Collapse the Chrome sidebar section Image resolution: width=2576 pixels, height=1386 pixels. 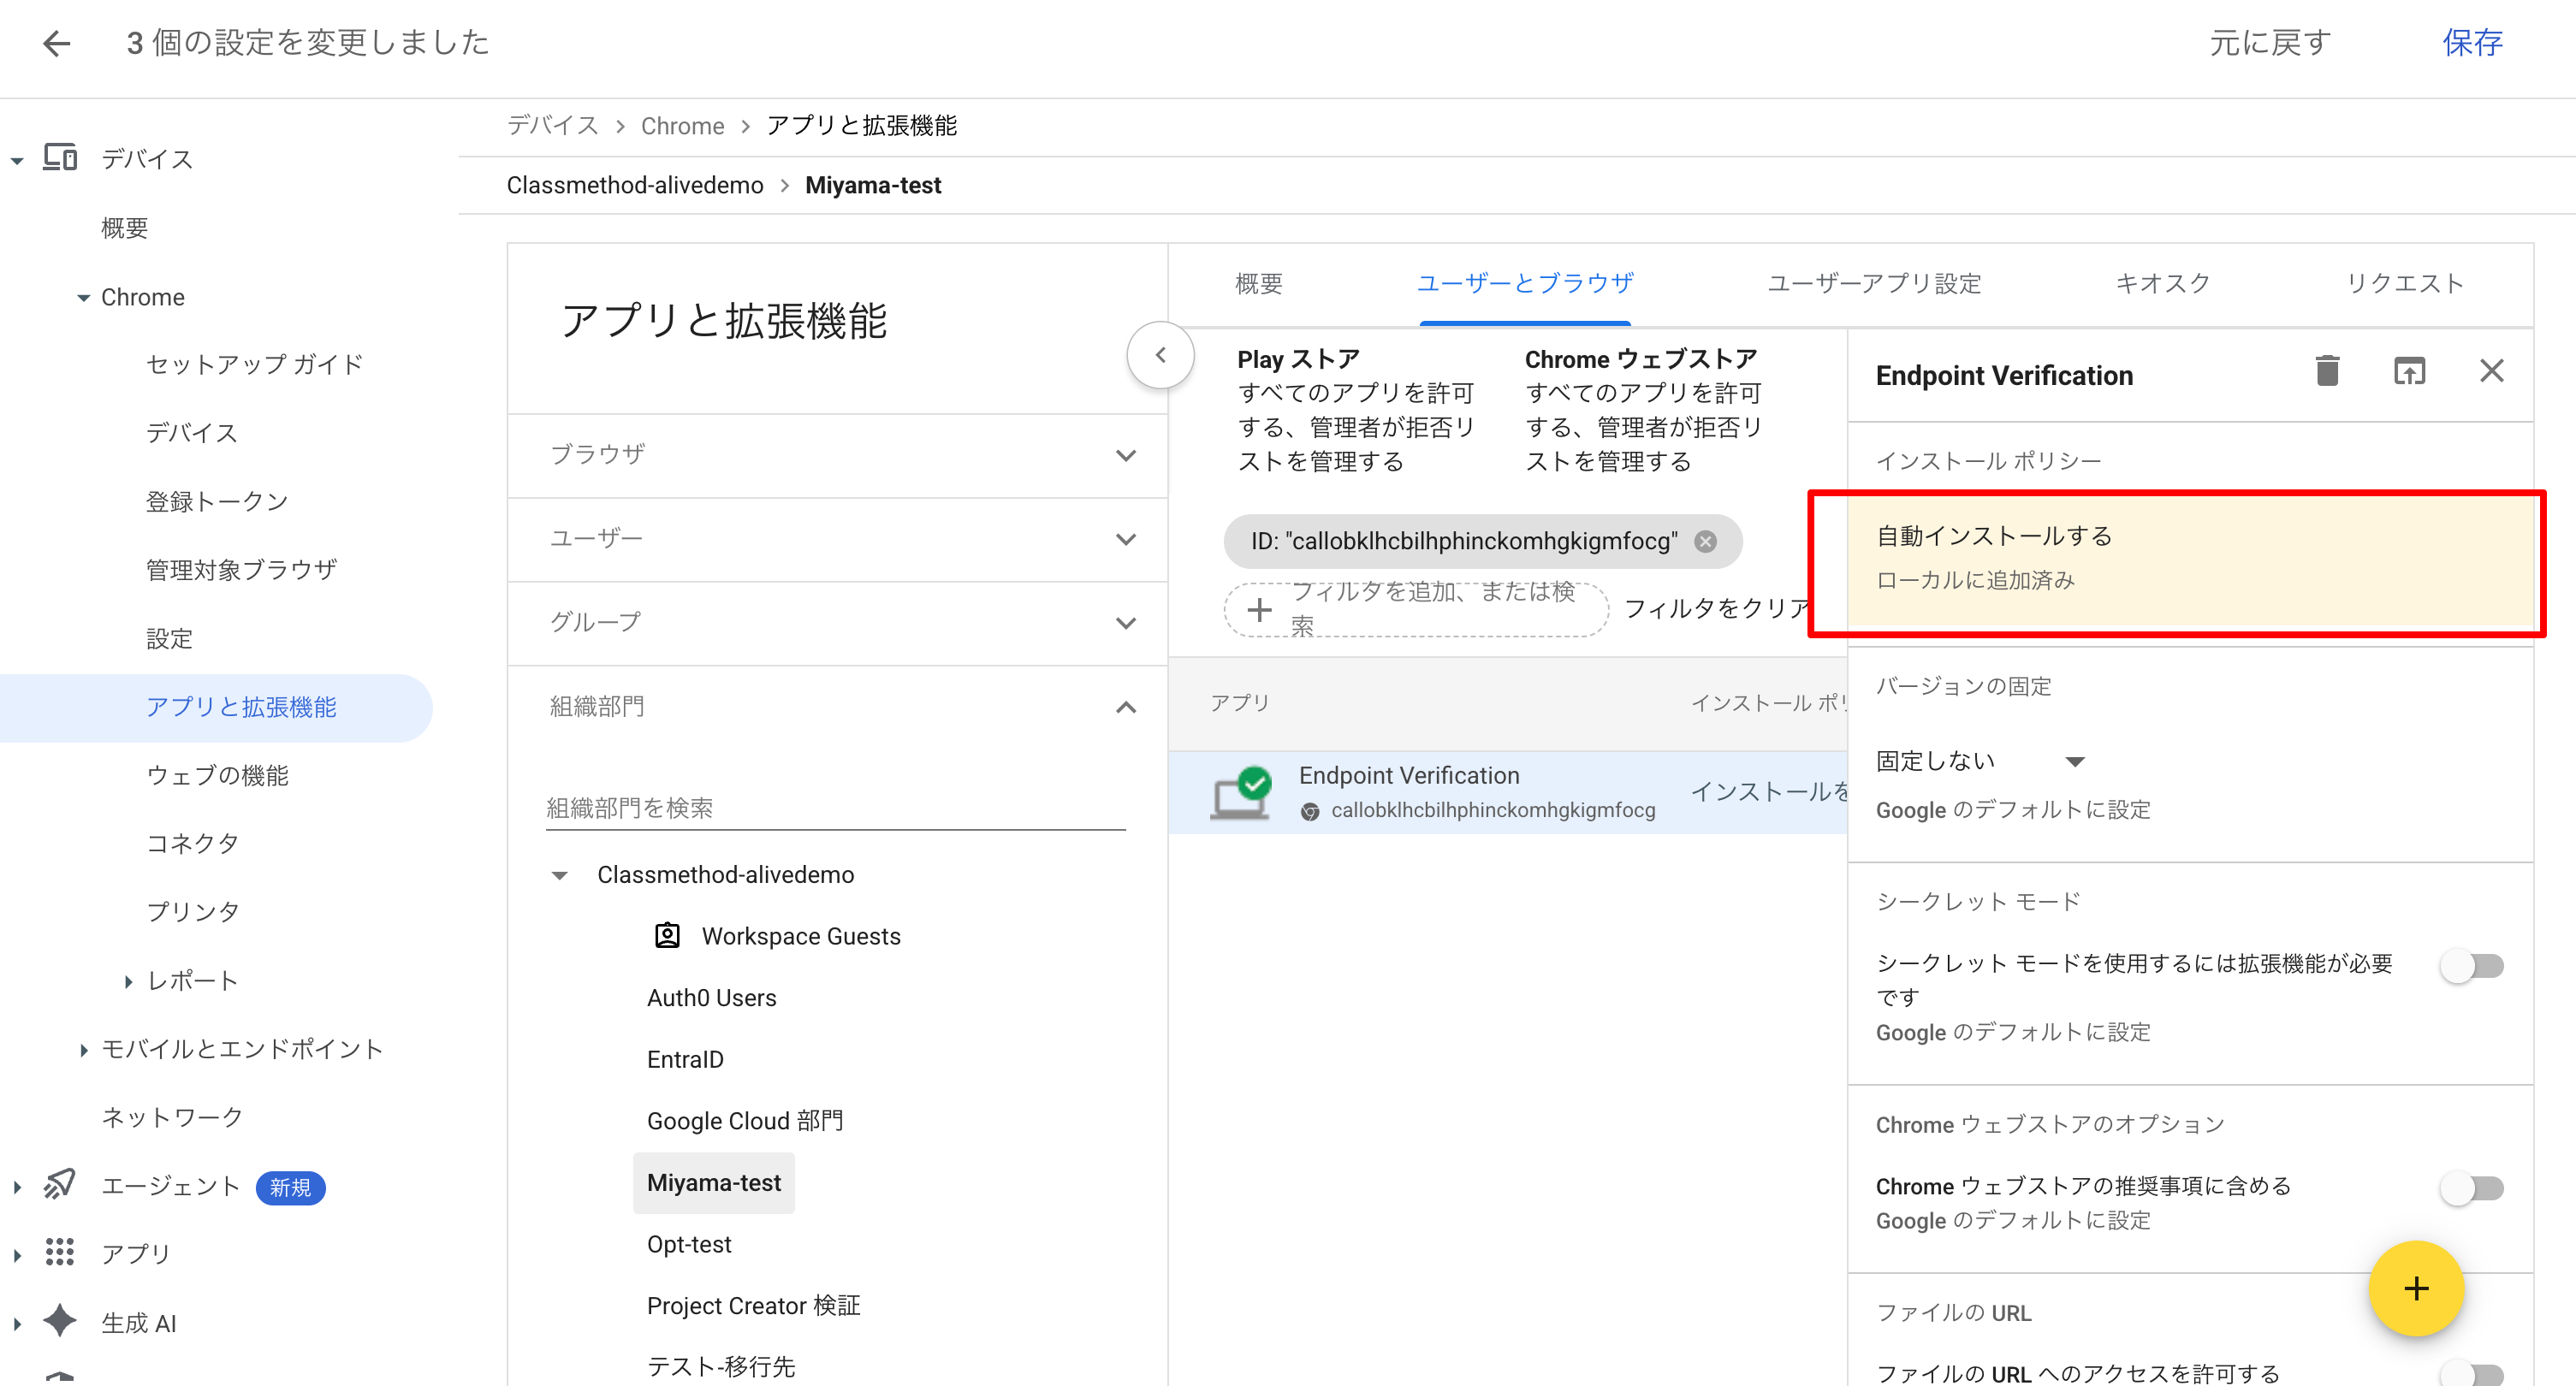[84, 297]
